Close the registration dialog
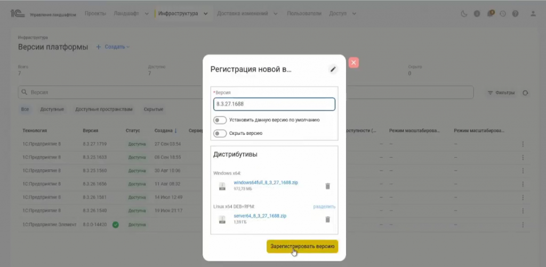Screen dimensions: 546x267 tap(354, 63)
